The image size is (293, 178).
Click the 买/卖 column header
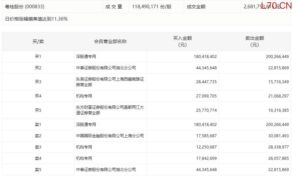(38, 41)
